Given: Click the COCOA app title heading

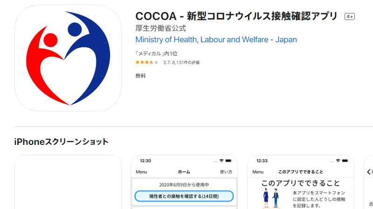Looking at the screenshot, I should (x=236, y=16).
